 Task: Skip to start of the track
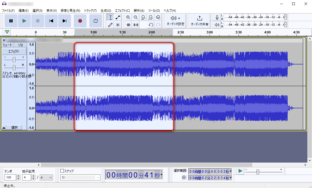pos(51,21)
